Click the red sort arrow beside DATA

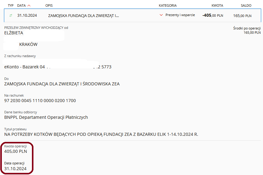29,5
